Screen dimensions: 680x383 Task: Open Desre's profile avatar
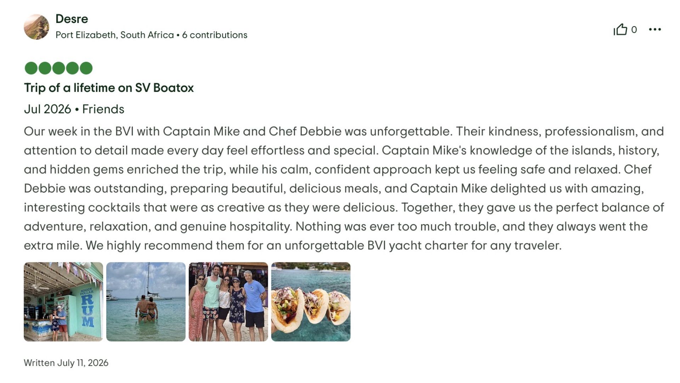click(36, 27)
